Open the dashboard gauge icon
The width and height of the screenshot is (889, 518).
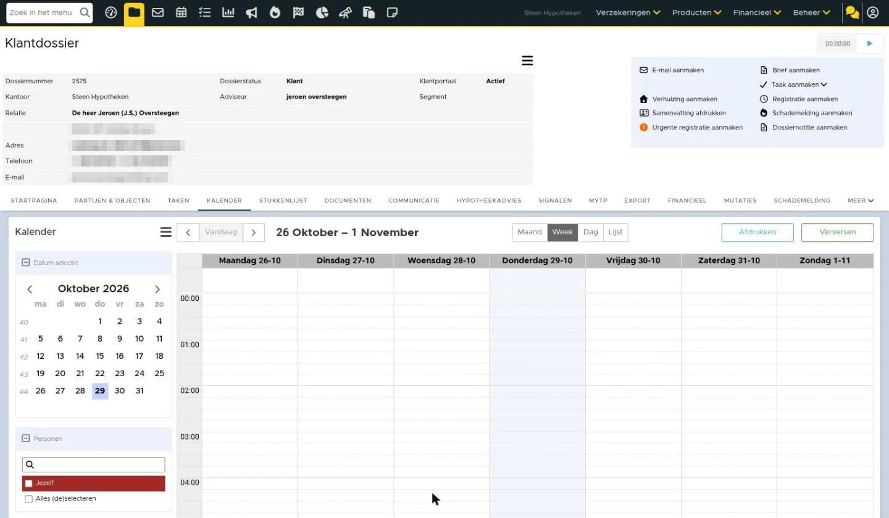[x=111, y=12]
